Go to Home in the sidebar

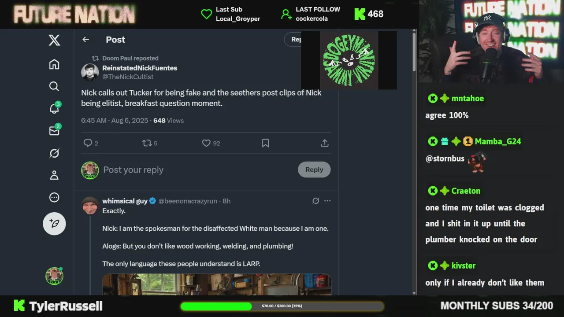(54, 64)
